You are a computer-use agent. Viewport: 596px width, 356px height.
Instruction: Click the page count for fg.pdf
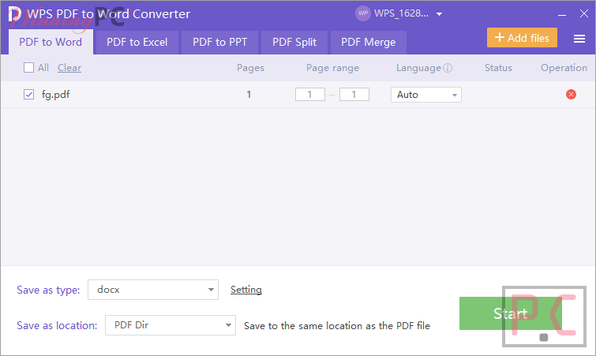[249, 94]
